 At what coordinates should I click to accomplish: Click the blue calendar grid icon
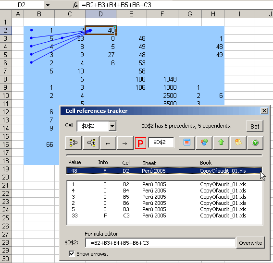click(x=187, y=143)
